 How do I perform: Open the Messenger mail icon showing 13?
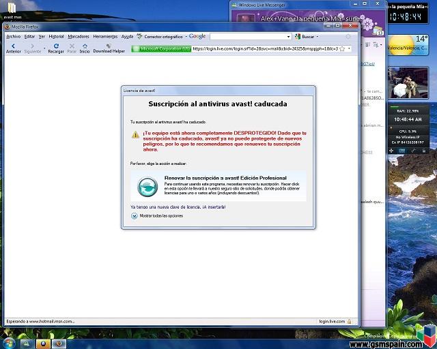tap(378, 31)
